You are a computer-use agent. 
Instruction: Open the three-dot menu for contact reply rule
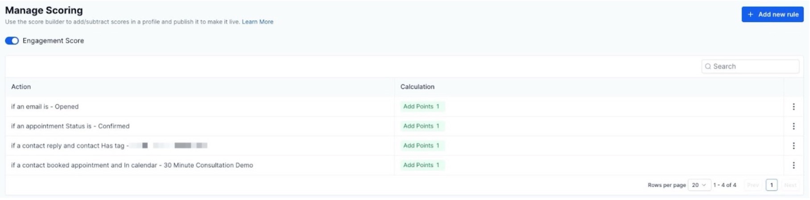click(793, 146)
